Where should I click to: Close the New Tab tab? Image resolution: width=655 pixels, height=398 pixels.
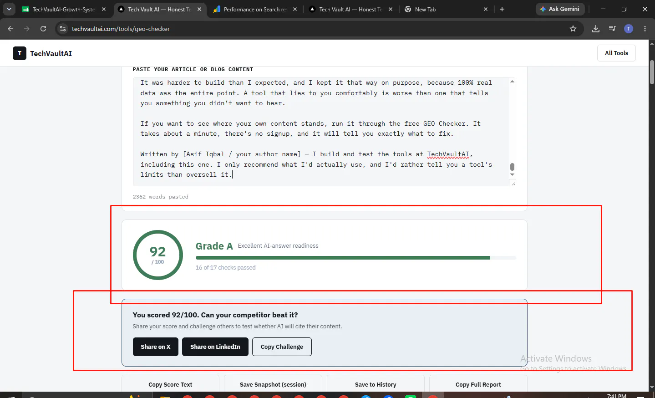coord(486,9)
